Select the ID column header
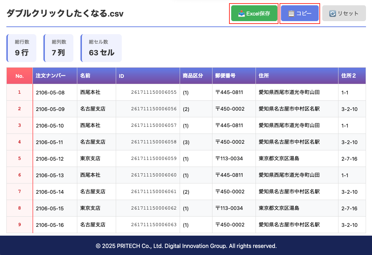The width and height of the screenshot is (372, 255). coord(148,76)
